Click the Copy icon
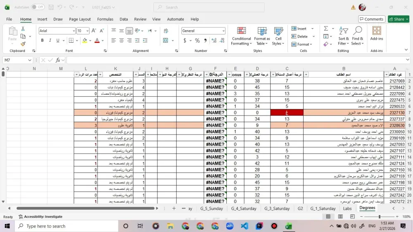 (23, 36)
